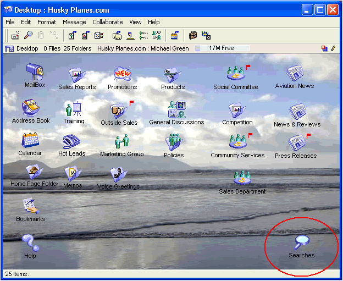Open the Help question mark icon
Screen dimensions: 343x281
[x=30, y=243]
